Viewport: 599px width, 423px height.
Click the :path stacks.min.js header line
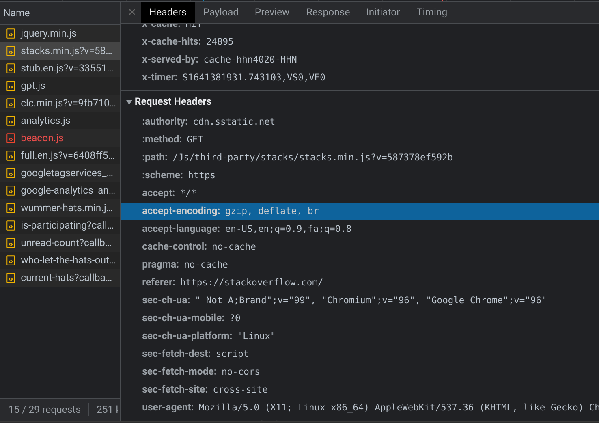click(x=297, y=157)
